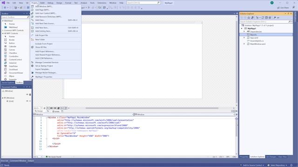The width and height of the screenshot is (298, 167).
Task: Select the DatePicker control in Toolbox
Action: [x=14, y=66]
